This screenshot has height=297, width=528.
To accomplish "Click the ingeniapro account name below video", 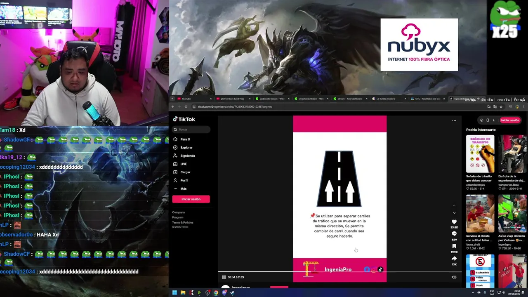I will point(241,288).
